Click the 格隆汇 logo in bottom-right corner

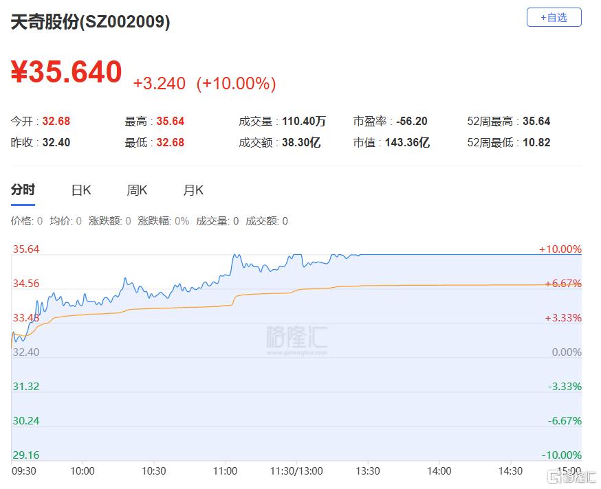click(x=572, y=476)
